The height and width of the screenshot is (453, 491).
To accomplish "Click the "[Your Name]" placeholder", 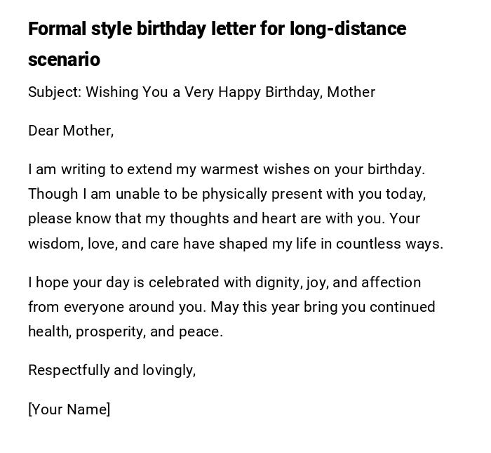I will pos(69,409).
